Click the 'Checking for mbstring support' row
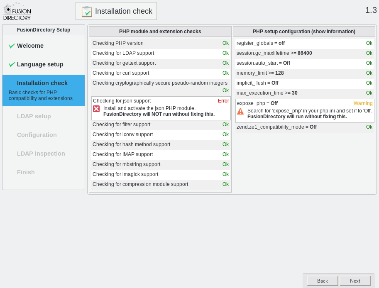379x288 pixels. tap(161, 164)
